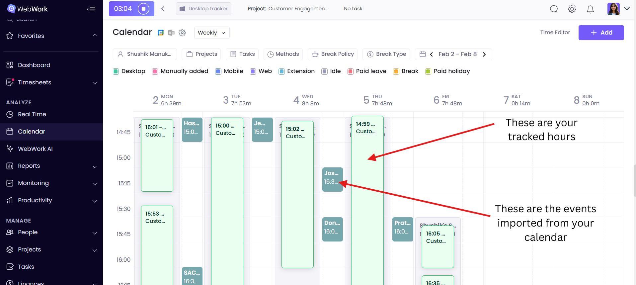Toggle the Paid leave checkbox
Screen dimensions: 636x285
pos(350,71)
